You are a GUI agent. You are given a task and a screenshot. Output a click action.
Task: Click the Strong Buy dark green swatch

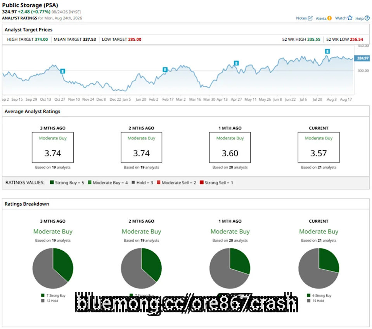click(x=52, y=182)
